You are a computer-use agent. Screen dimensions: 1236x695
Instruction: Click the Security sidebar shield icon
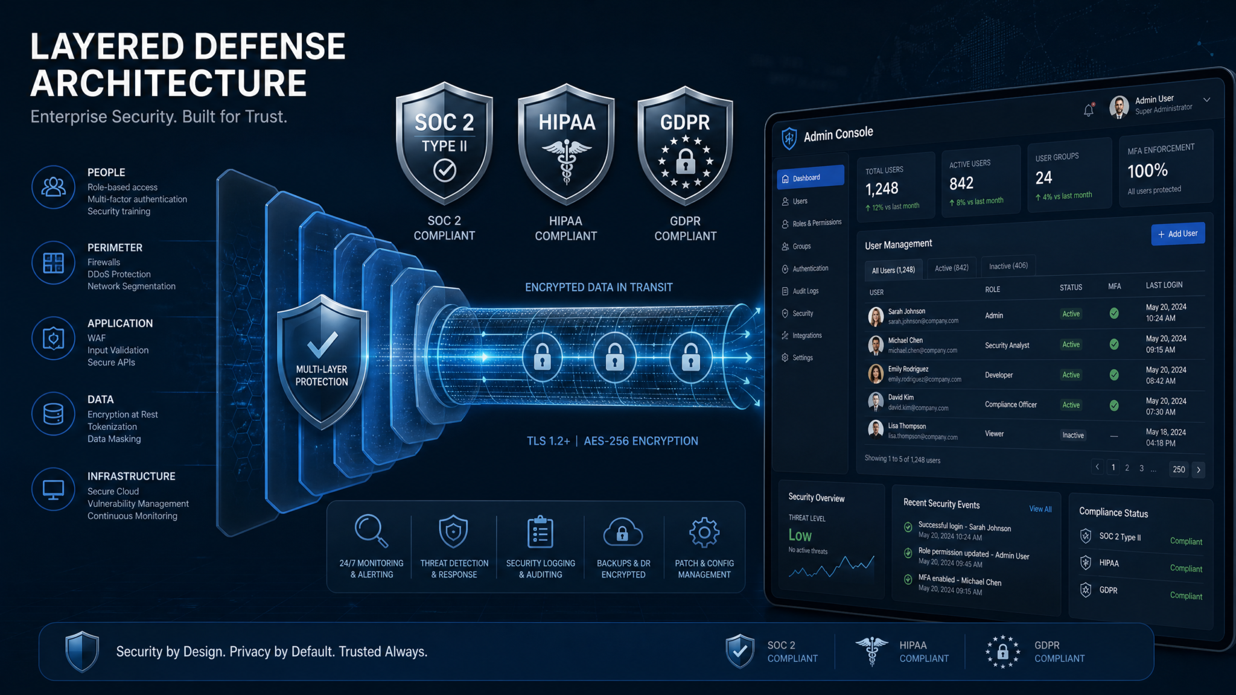[785, 313]
